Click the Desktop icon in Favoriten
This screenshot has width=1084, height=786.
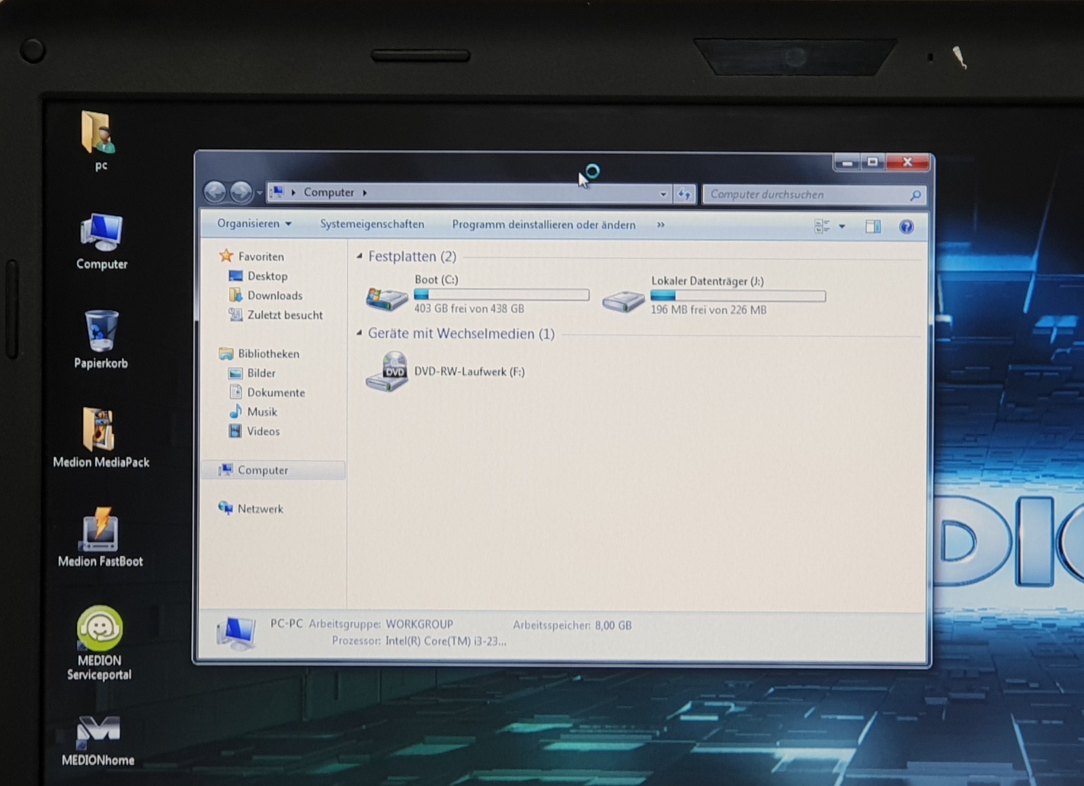[235, 276]
